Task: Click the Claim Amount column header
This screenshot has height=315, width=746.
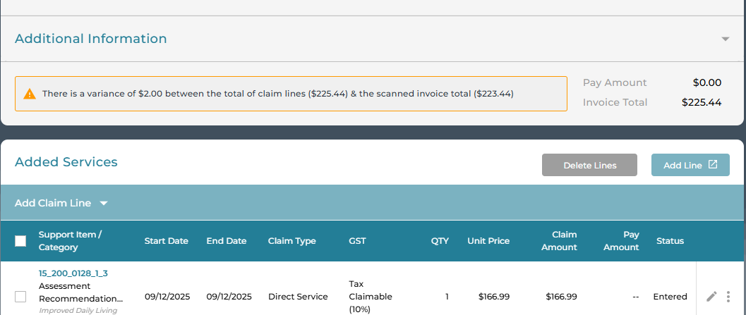Action: (563, 241)
